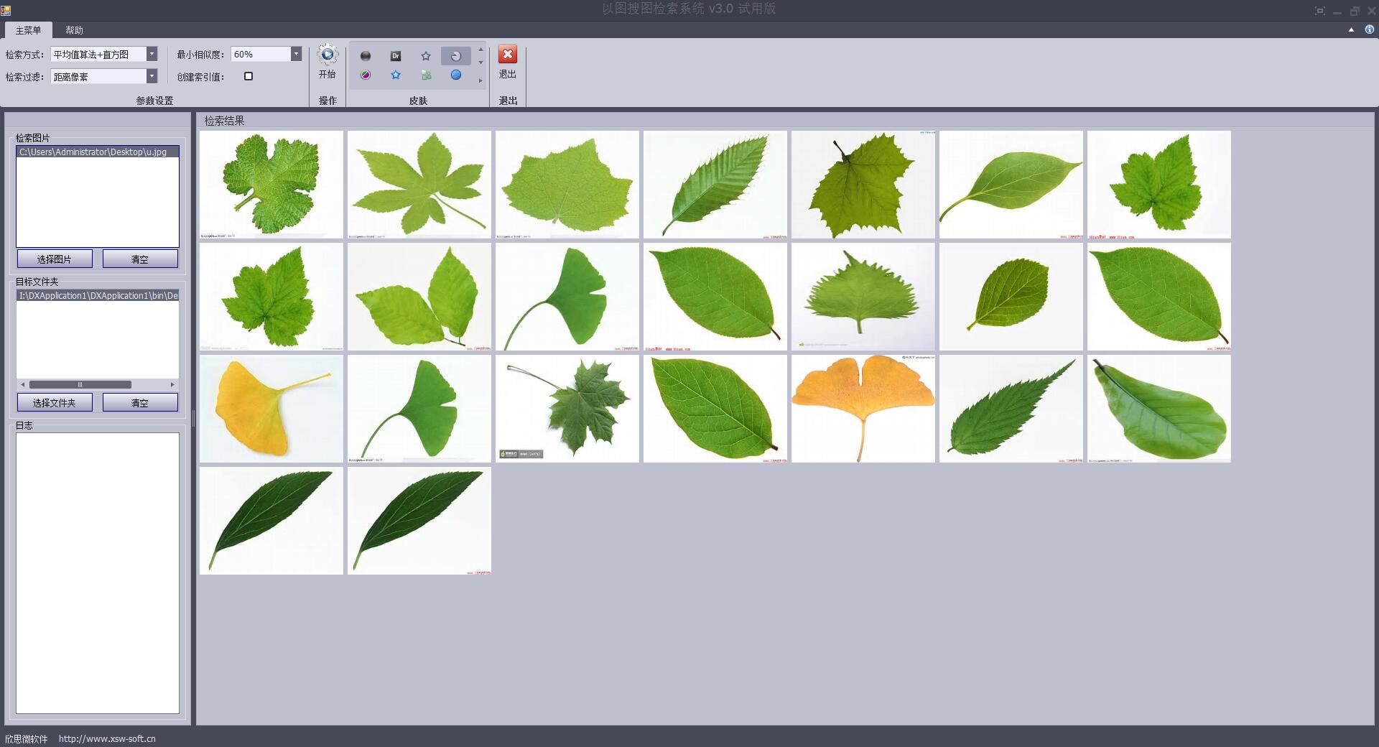Click inside the 日志 log text area
Screen dimensions: 1379x747
98,573
